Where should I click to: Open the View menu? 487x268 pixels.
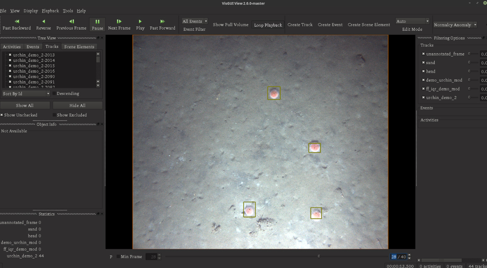click(x=15, y=10)
